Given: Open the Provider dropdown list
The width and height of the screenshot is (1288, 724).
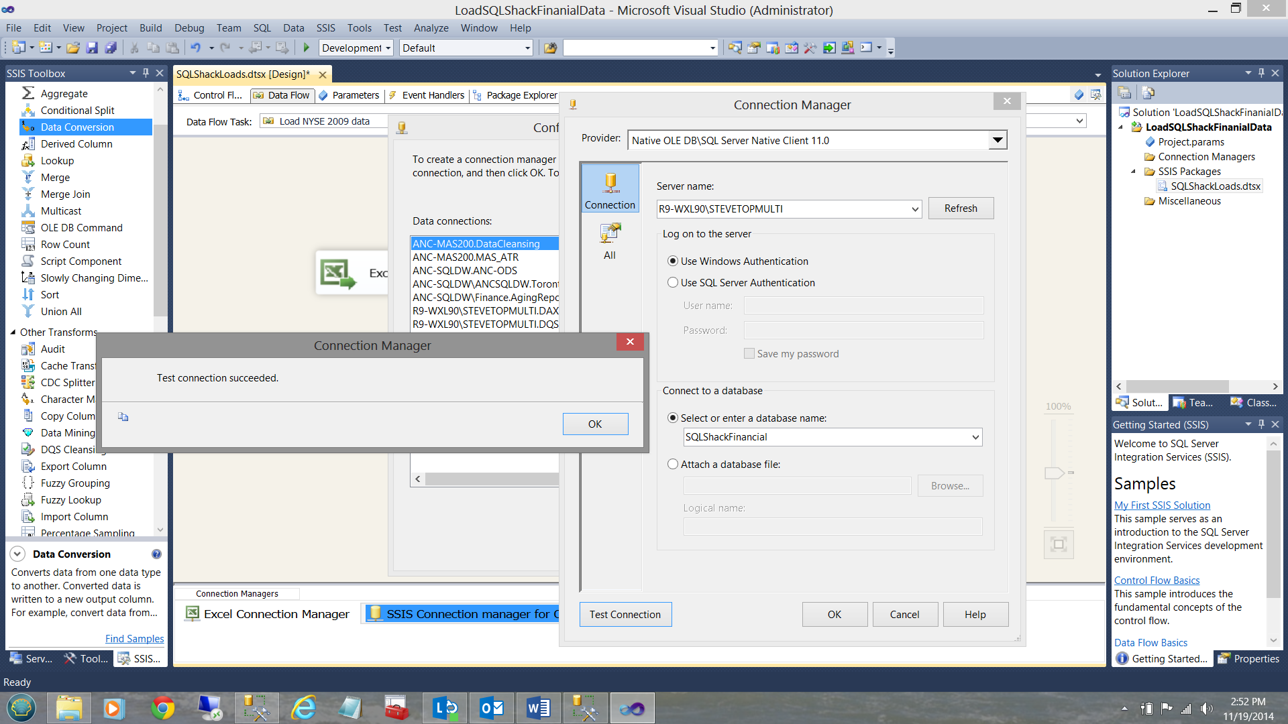Looking at the screenshot, I should point(998,140).
